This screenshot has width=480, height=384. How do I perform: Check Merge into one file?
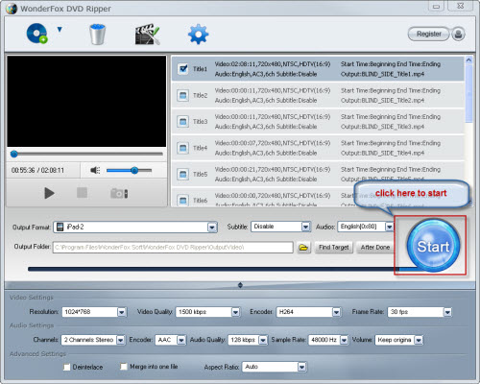pyautogui.click(x=124, y=367)
